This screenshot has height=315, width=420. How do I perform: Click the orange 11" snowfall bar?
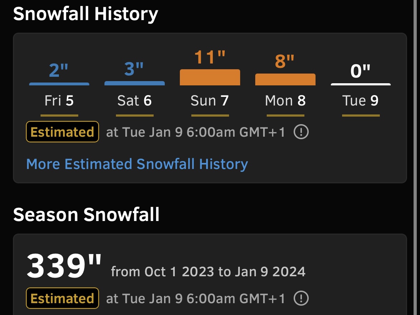click(x=210, y=77)
